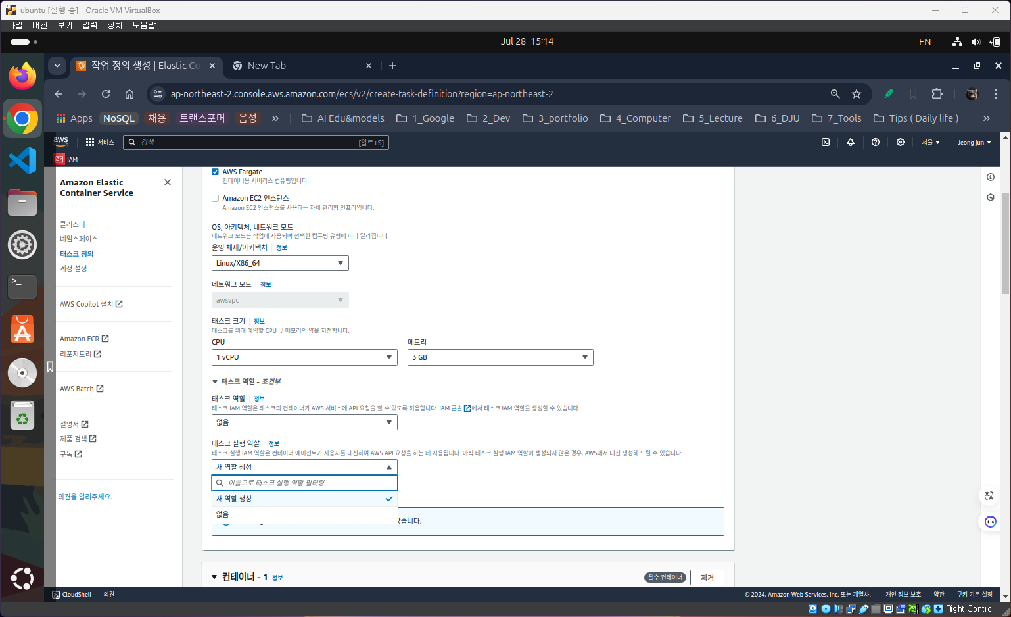The image size is (1011, 617).
Task: Bookmark this page with the star icon
Action: click(857, 94)
